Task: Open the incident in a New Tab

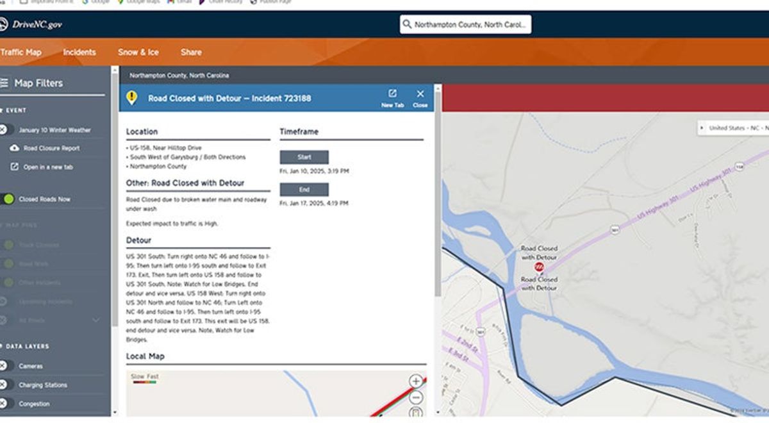Action: point(392,97)
